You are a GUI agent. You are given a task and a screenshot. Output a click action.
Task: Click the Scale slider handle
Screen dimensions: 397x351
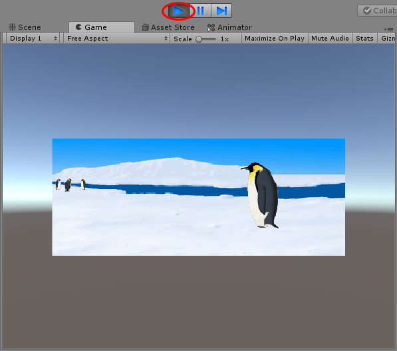pos(199,39)
